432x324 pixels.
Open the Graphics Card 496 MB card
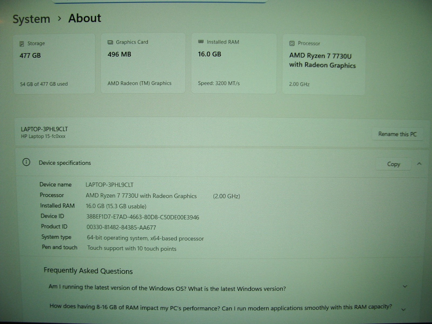143,63
